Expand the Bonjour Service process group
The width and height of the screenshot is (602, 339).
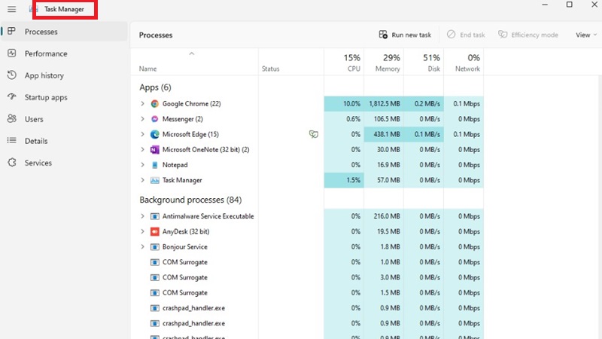tap(142, 247)
